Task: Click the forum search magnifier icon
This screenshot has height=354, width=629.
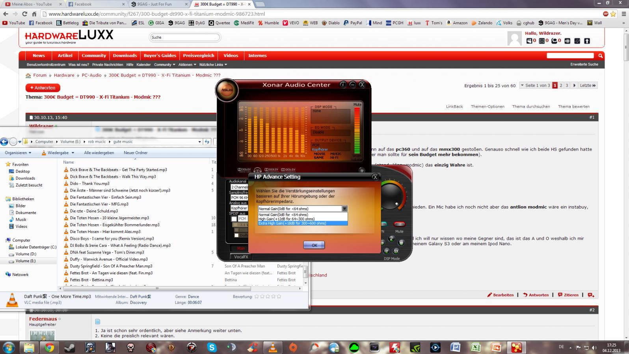Action: [x=600, y=56]
